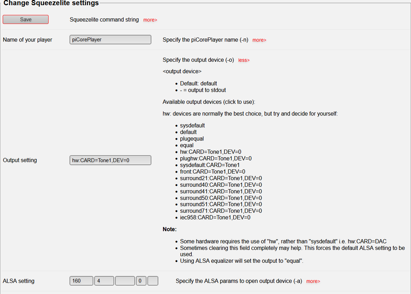Screen dimensions: 411x294
Task: Collapse output device help with less>
Action: 244,60
